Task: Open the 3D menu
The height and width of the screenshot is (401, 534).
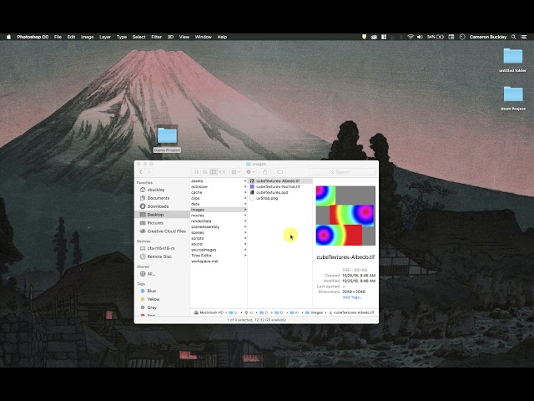Action: [x=170, y=37]
